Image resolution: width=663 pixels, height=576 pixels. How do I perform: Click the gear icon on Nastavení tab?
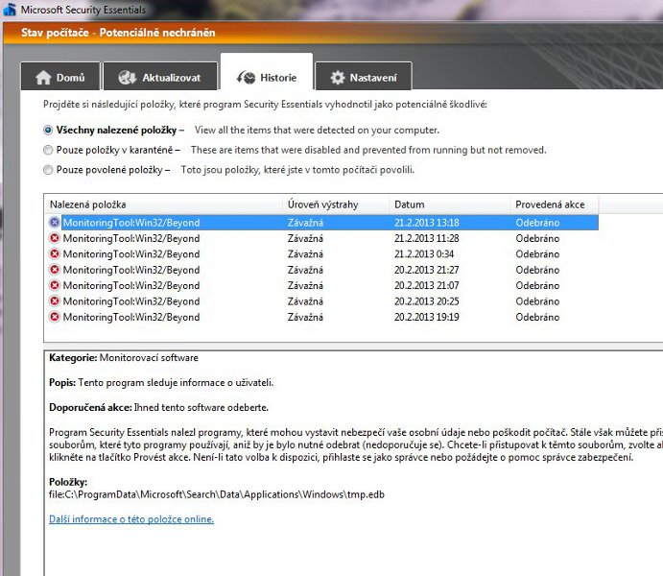[337, 79]
